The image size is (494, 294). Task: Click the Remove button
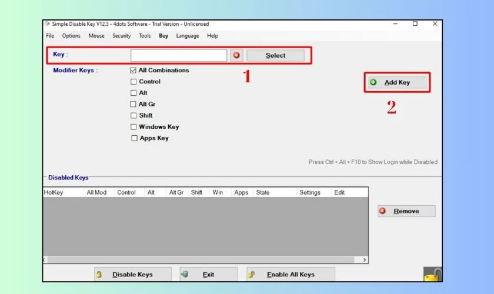point(406,211)
